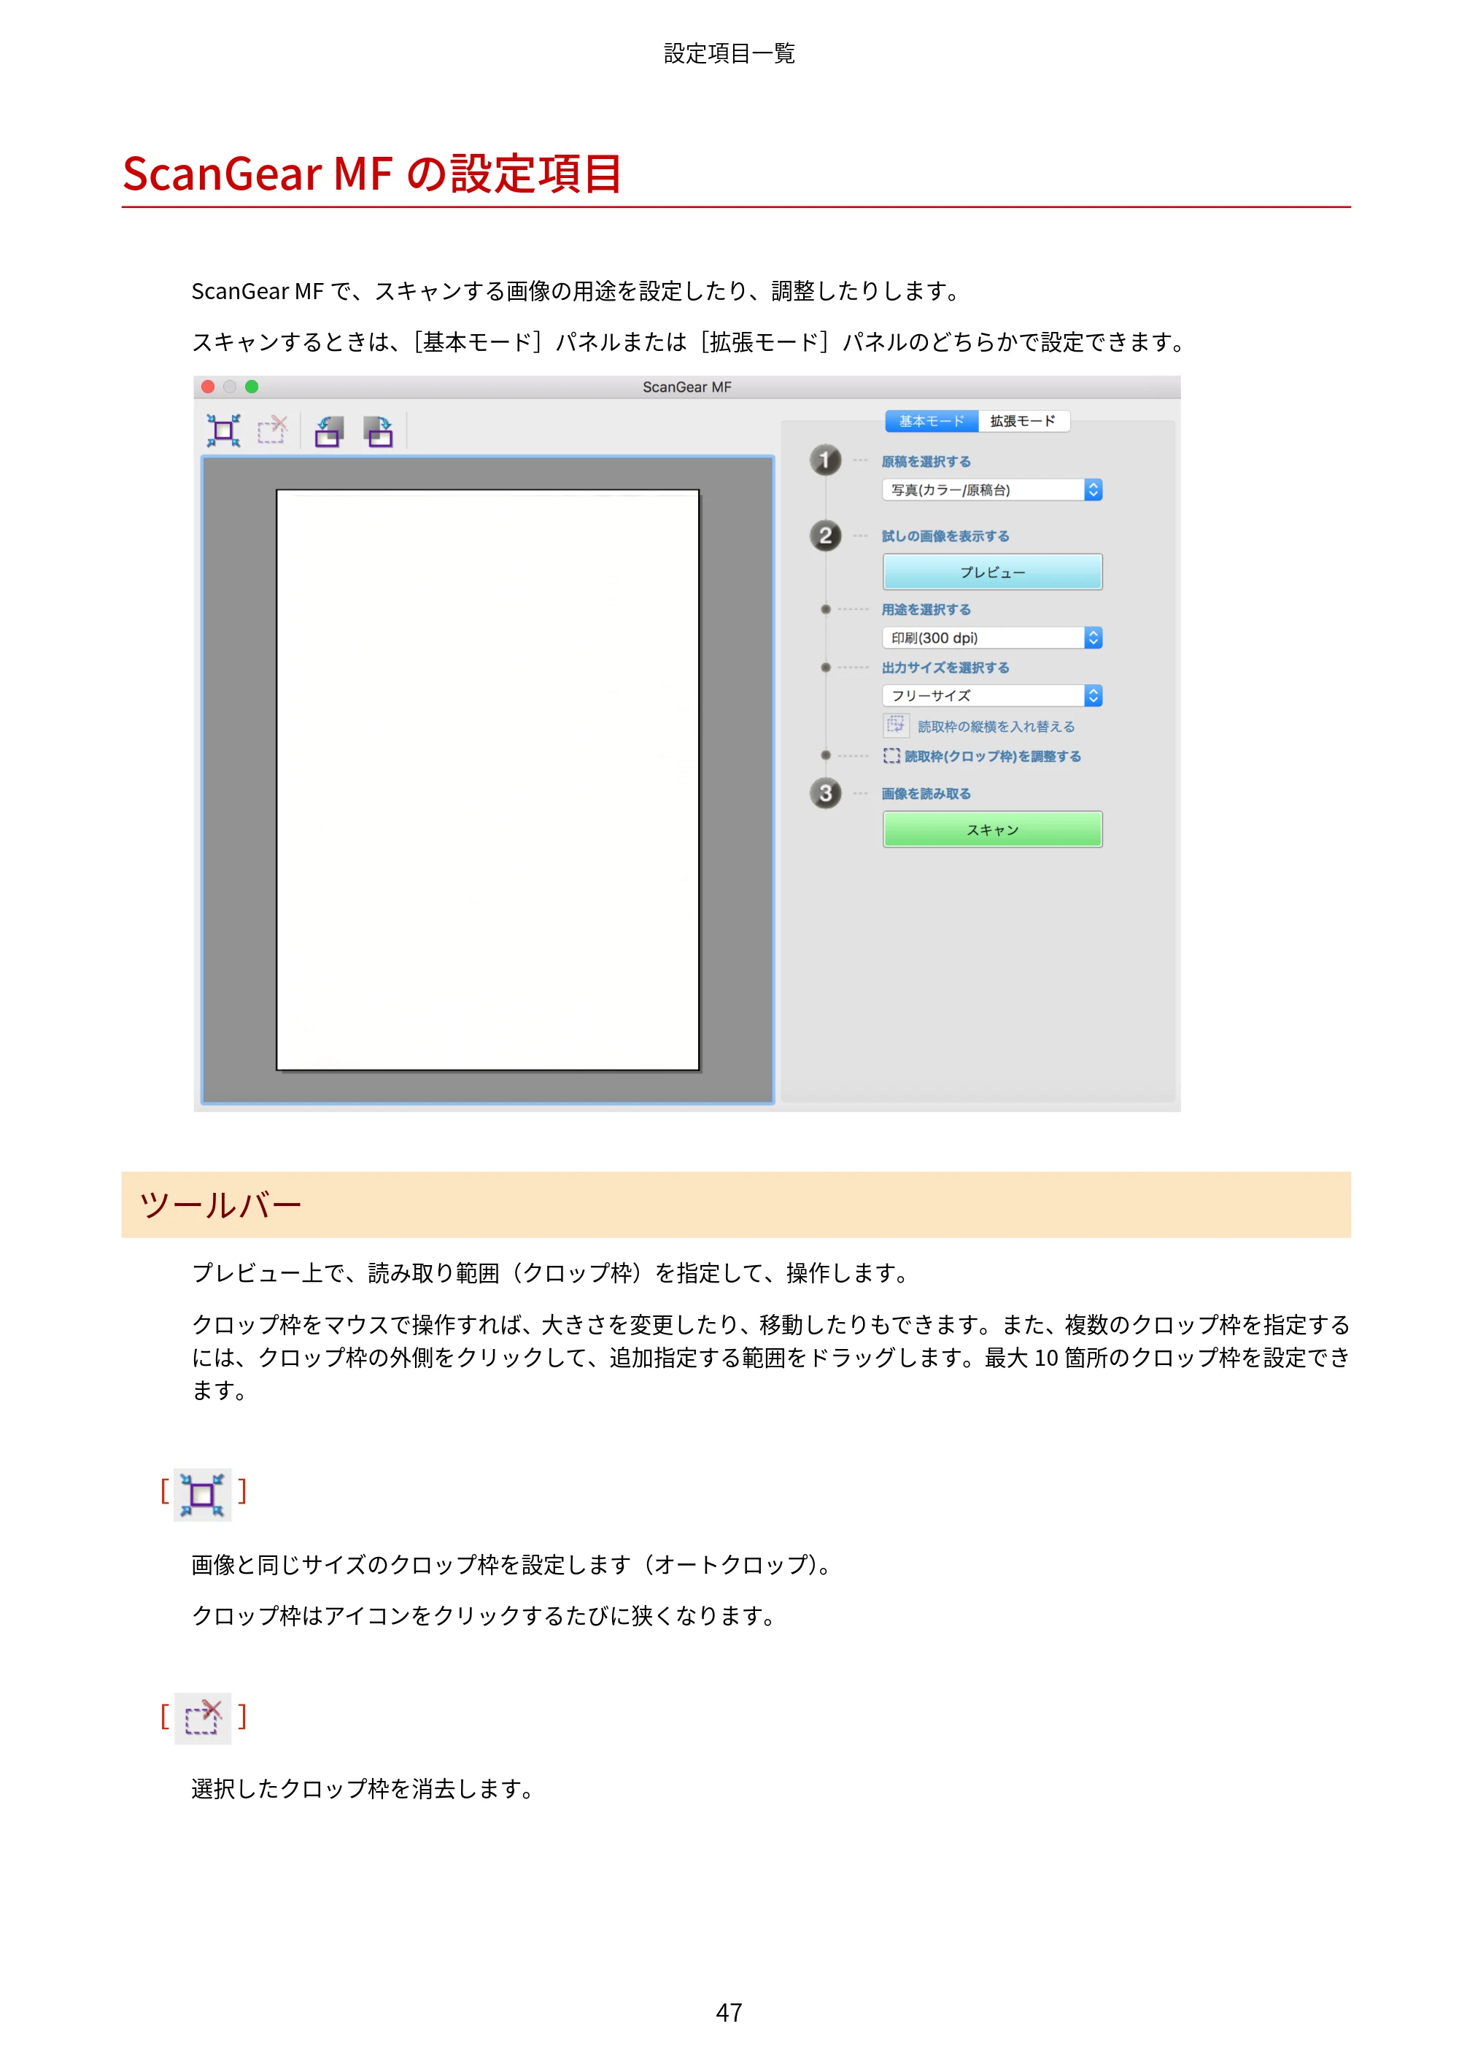
Task: Click the ツールバー section heading
Action: pyautogui.click(x=220, y=1205)
